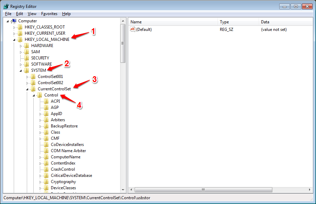Viewport: 316px width, 204px height.
Task: Click the '(value not set)' data cell
Action: pyautogui.click(x=274, y=30)
